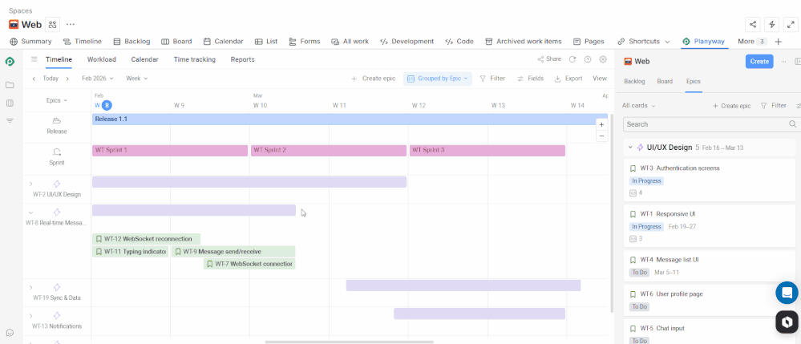The width and height of the screenshot is (801, 344).
Task: Click the sidebar filter lines icon
Action: click(10, 120)
